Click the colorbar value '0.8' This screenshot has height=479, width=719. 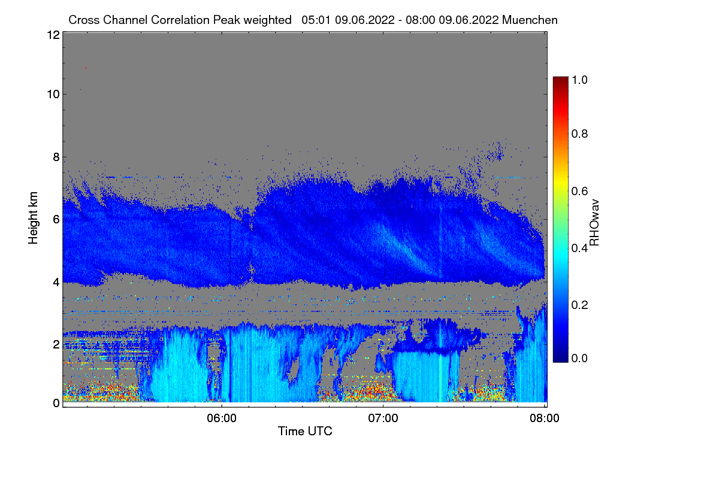[580, 134]
